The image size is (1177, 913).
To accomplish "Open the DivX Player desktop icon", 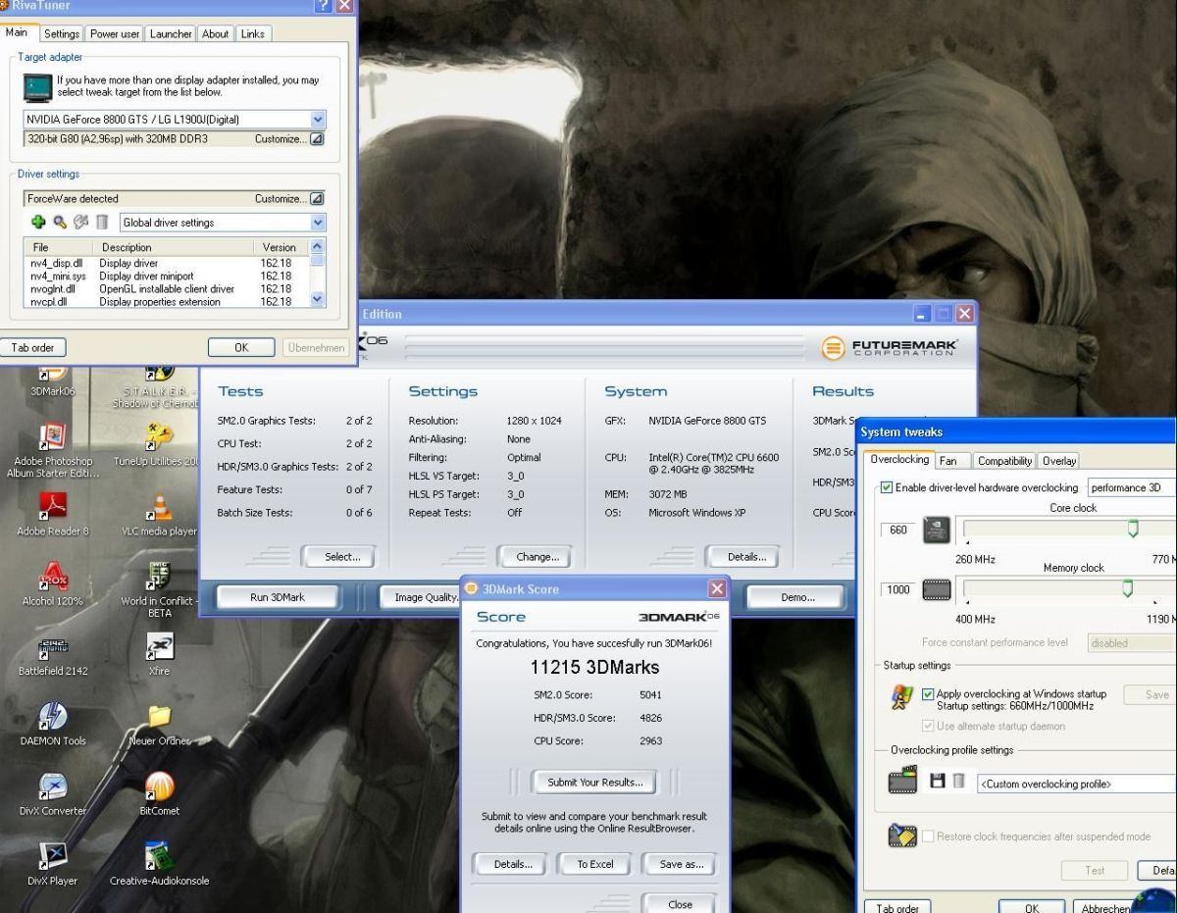I will 54,855.
